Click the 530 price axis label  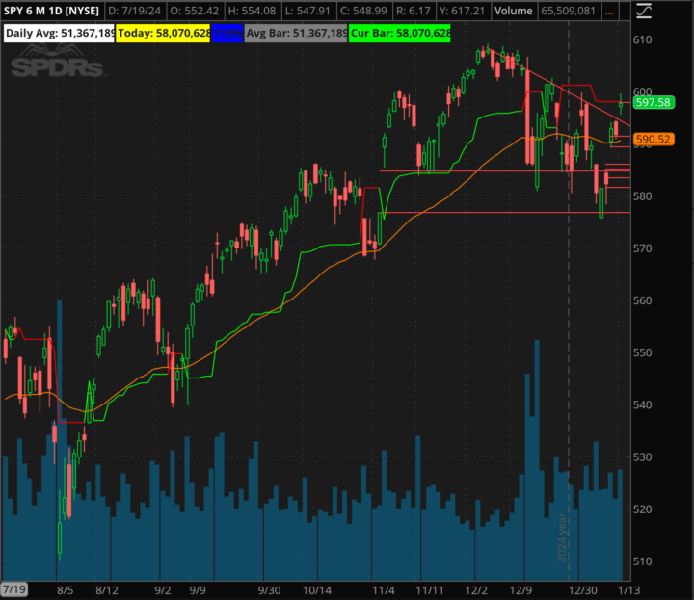click(x=642, y=457)
